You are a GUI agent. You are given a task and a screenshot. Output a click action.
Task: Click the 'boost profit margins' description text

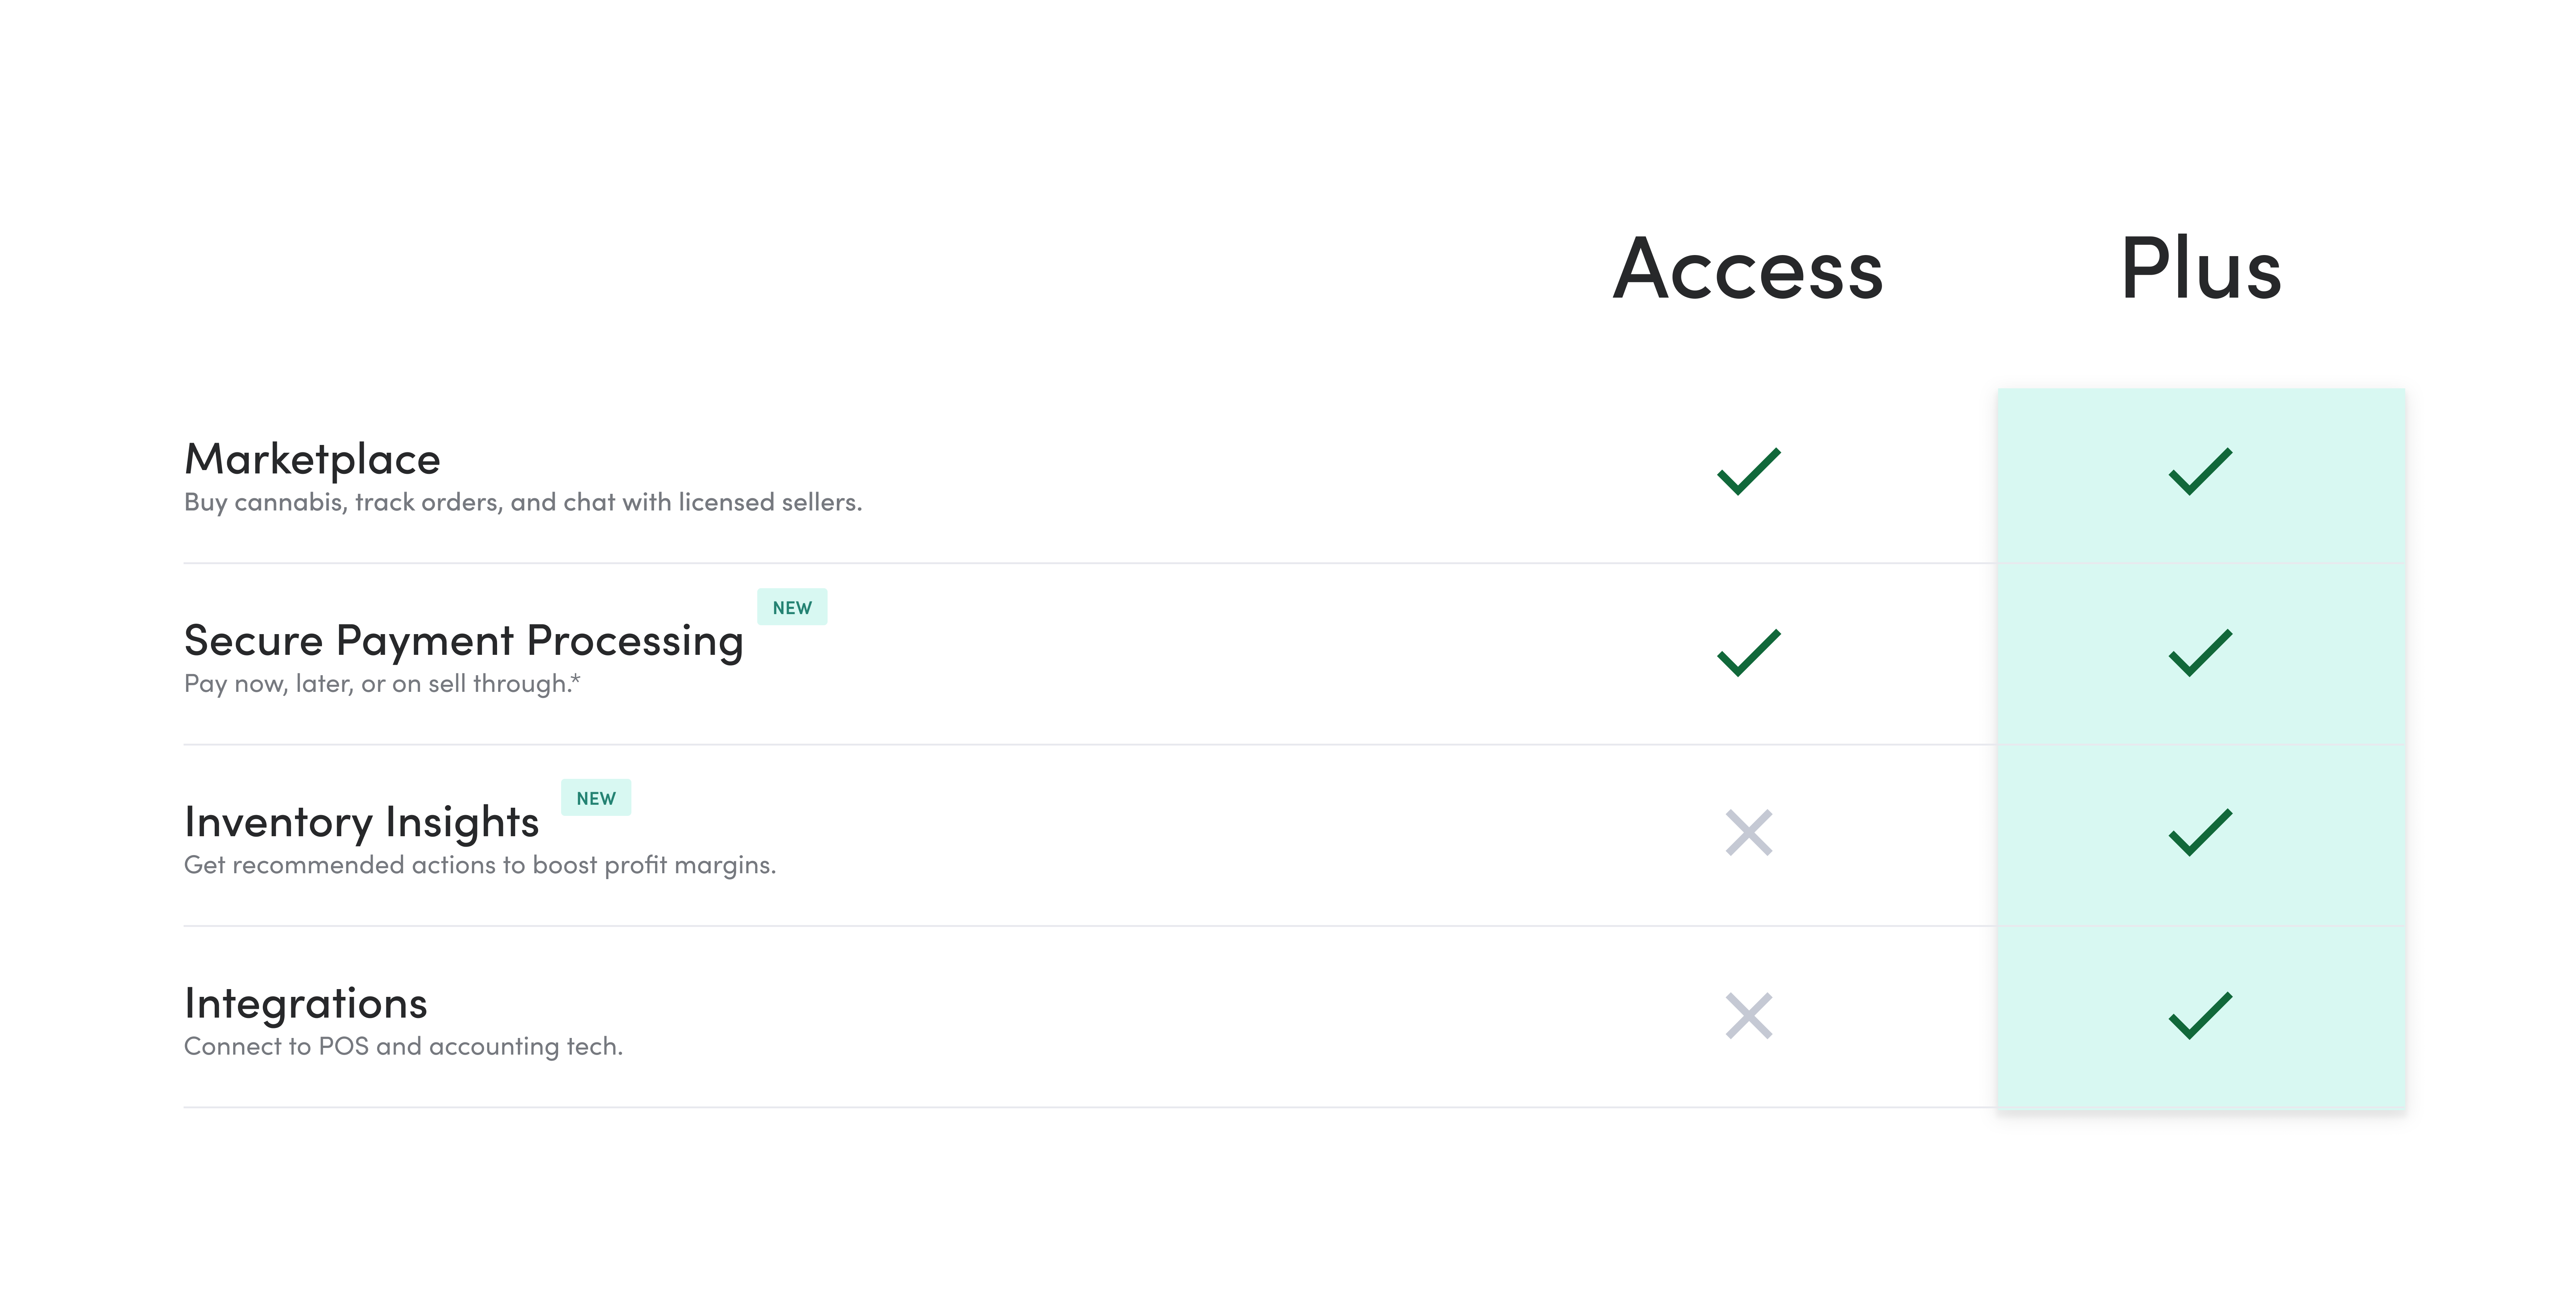point(480,865)
